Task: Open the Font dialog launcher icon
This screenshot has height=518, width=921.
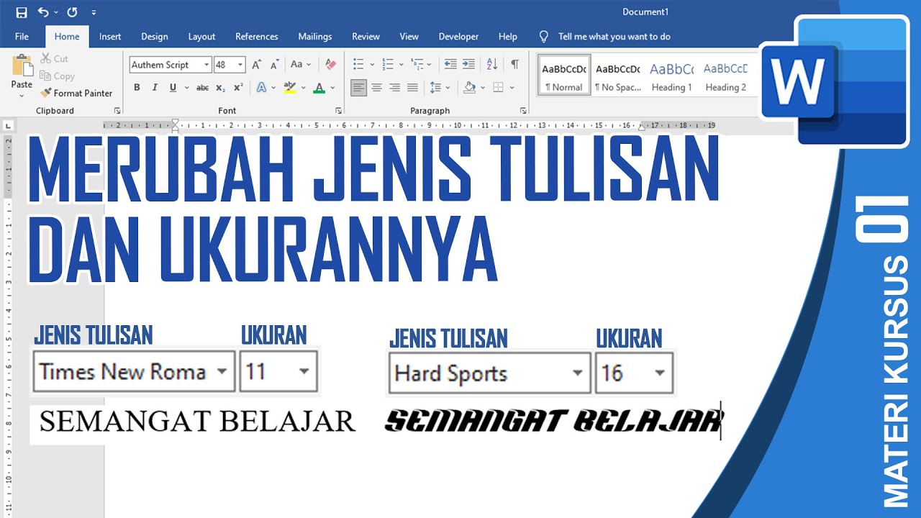Action: tap(338, 111)
